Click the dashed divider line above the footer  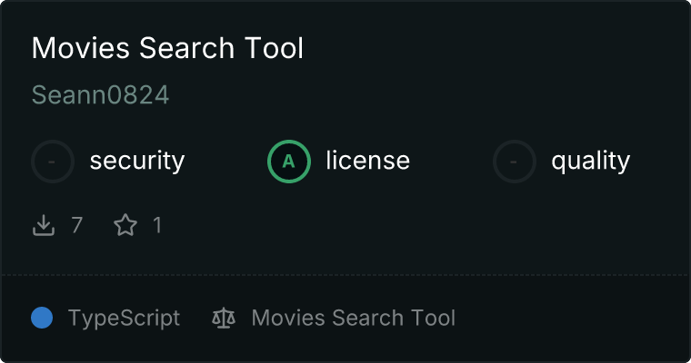[345, 274]
